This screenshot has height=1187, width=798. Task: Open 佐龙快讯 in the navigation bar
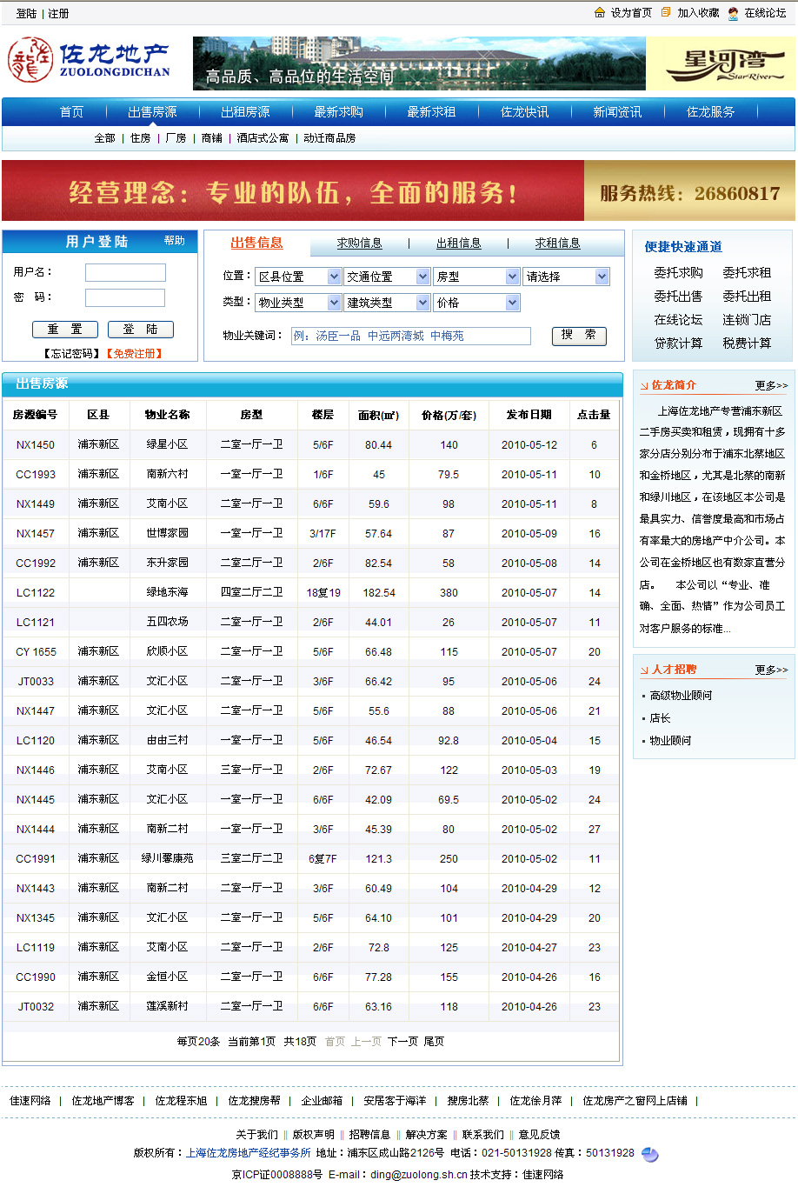[524, 112]
